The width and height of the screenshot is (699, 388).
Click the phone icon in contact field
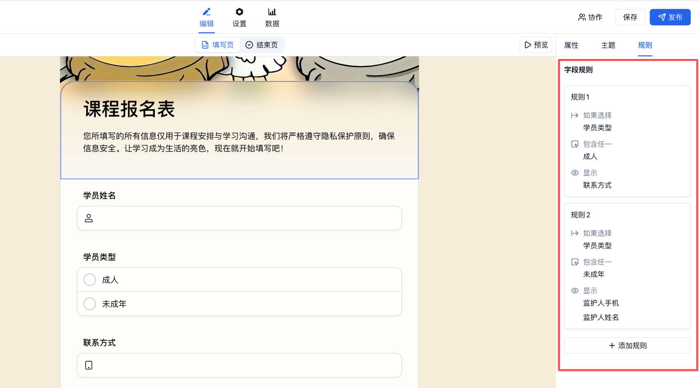click(89, 365)
